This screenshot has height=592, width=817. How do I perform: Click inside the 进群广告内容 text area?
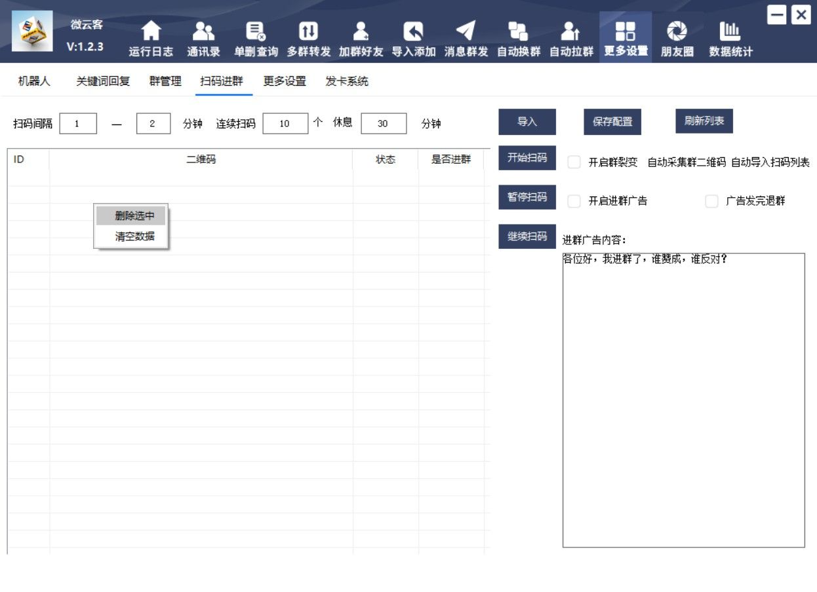(x=684, y=400)
